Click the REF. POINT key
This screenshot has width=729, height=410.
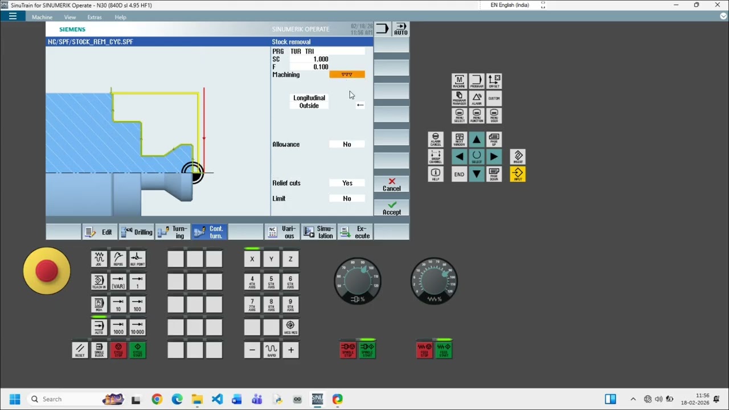point(137,259)
